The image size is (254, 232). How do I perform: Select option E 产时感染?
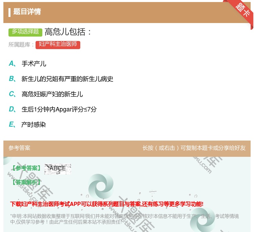pyautogui.click(x=27, y=124)
